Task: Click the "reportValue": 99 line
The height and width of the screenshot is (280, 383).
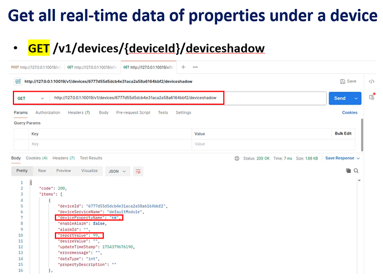Action: tap(79, 235)
